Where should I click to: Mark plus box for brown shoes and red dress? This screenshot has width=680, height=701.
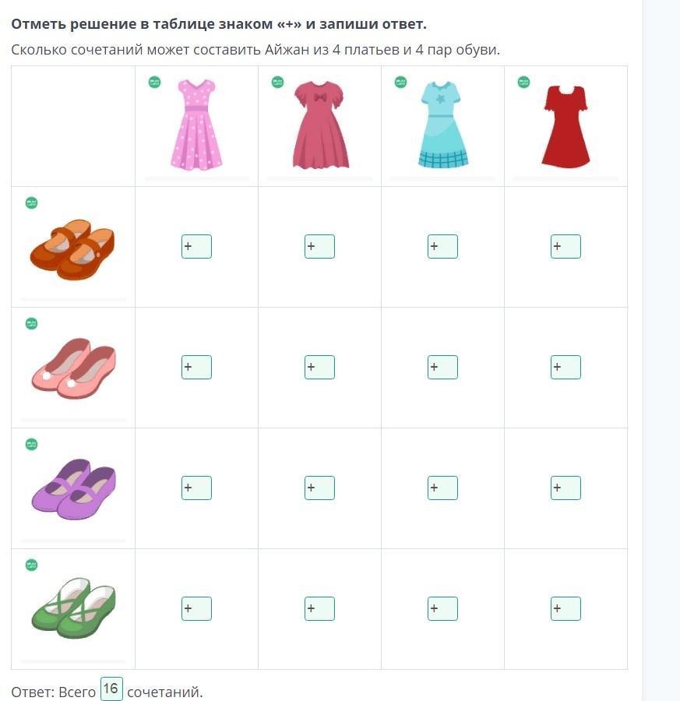tap(565, 247)
